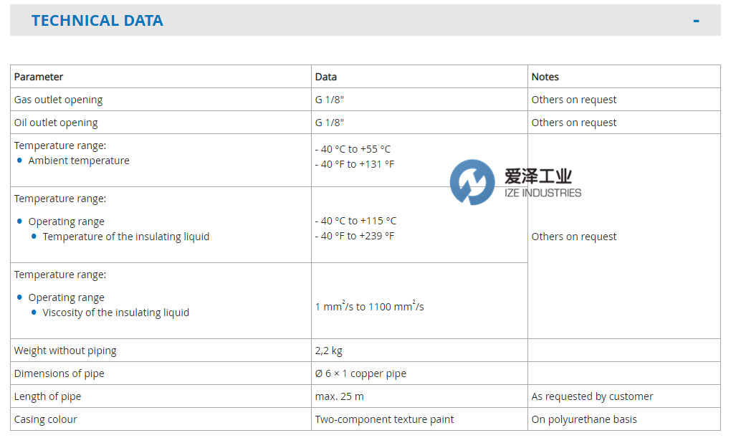
Task: Collapse the Technical Data section minus icon
Action: 696,21
